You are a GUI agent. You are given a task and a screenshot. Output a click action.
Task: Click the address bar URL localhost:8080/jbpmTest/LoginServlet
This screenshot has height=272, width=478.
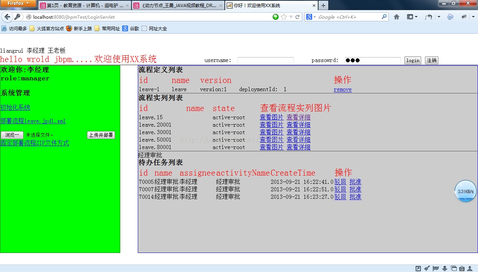74,17
